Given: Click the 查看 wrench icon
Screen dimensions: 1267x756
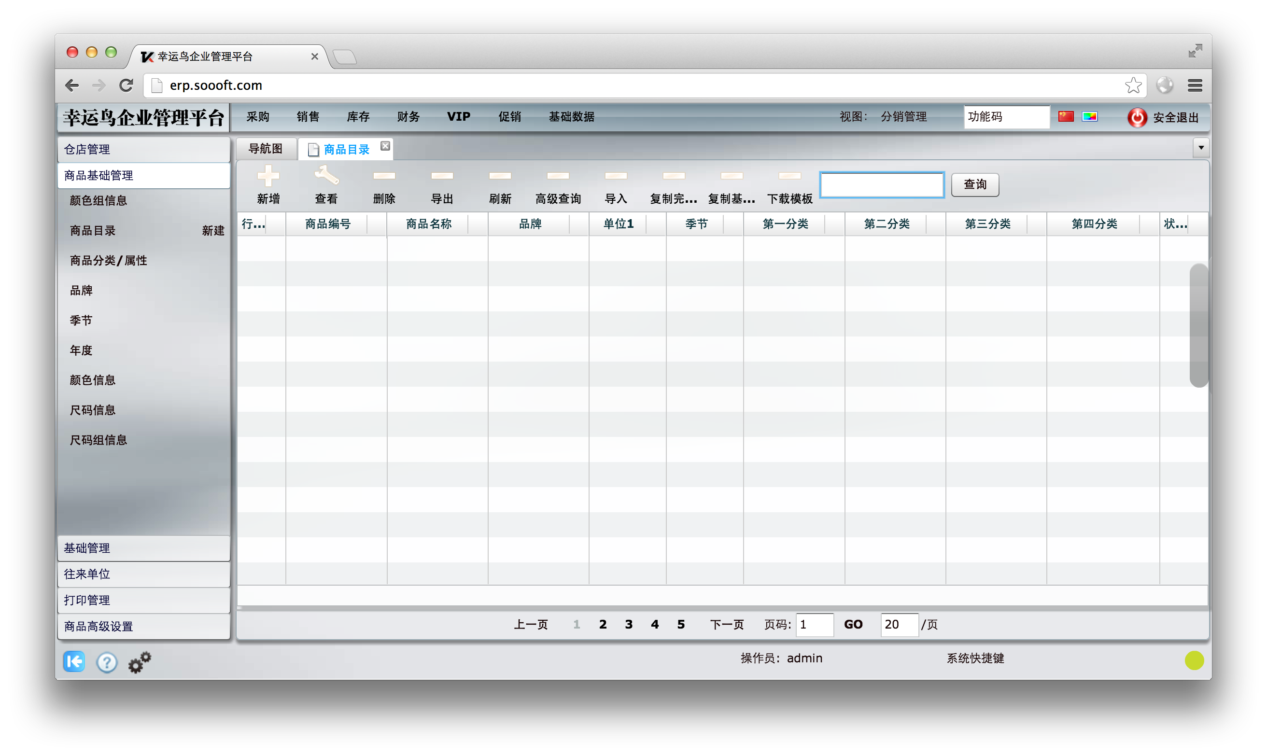Looking at the screenshot, I should point(326,176).
